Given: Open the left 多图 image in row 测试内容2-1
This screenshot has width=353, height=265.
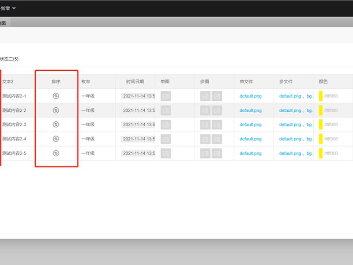Looking at the screenshot, I should (205, 96).
